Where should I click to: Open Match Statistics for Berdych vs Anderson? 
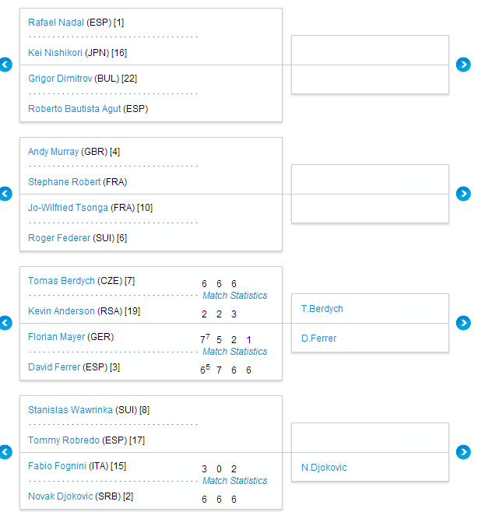tap(234, 296)
